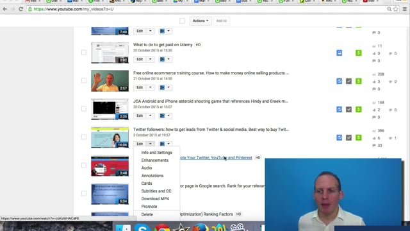Open Chrome menu hamburger icon
410x231 pixels.
tap(404, 9)
